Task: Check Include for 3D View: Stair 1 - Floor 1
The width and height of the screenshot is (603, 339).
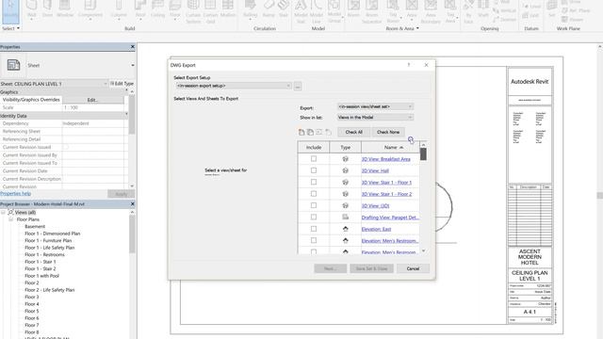Action: click(314, 182)
